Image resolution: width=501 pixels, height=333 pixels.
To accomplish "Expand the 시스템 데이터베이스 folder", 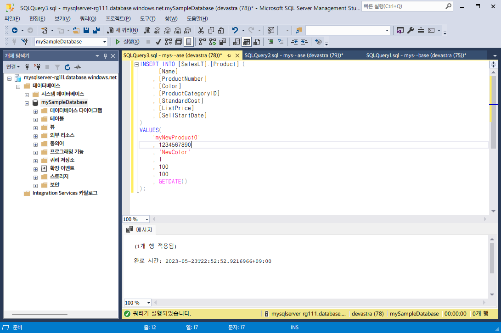I will 27,95.
